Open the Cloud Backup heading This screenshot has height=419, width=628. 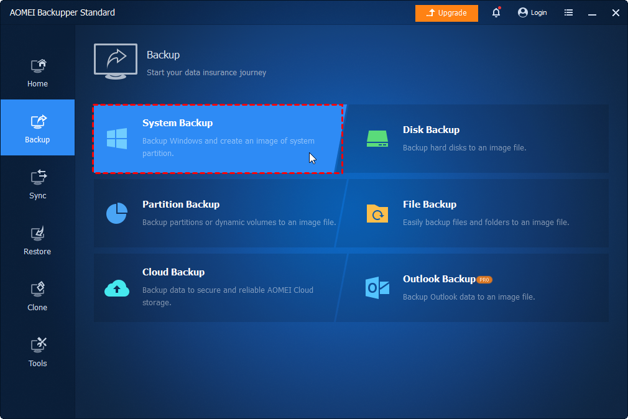click(173, 272)
